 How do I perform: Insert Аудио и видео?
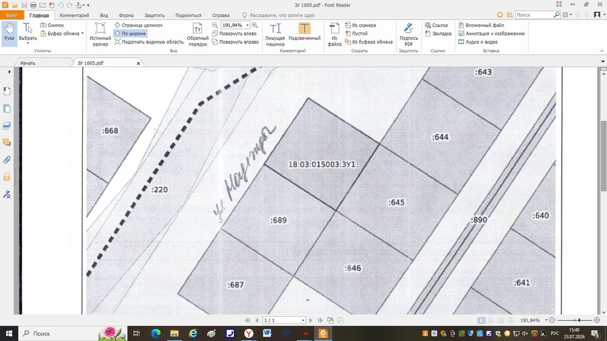tap(478, 42)
